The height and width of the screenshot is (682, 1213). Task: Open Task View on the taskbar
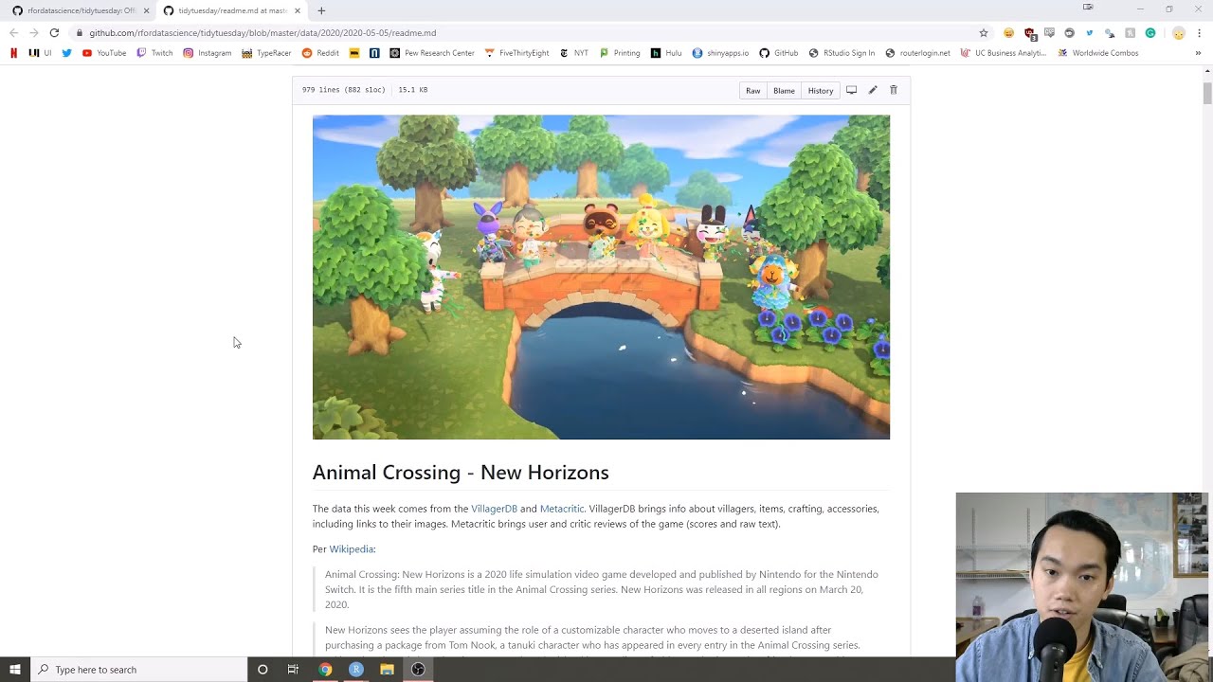point(293,670)
